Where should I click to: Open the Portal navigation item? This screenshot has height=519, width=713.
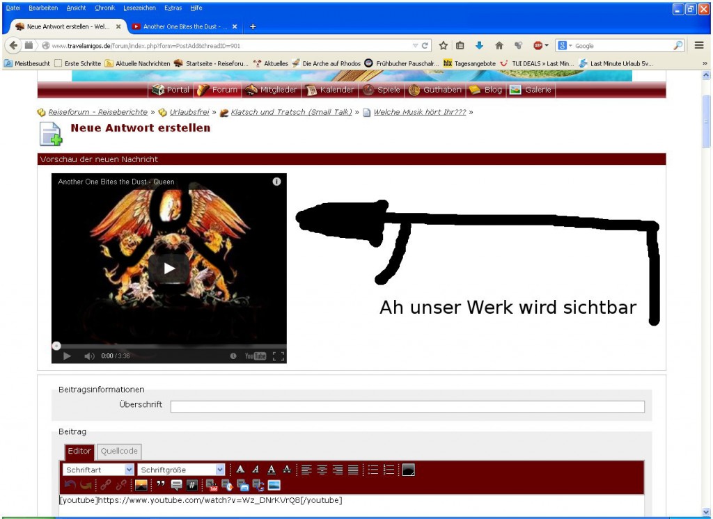(x=171, y=90)
